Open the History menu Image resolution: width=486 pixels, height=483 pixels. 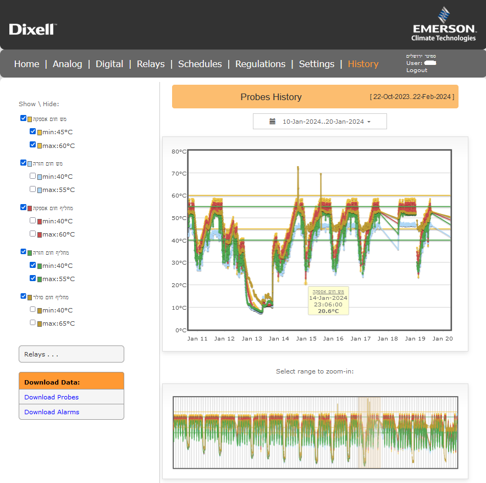[x=363, y=64]
